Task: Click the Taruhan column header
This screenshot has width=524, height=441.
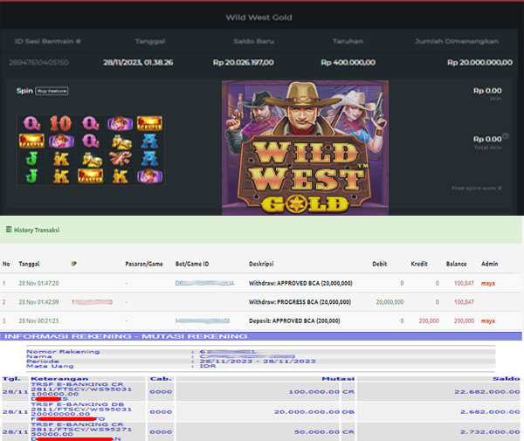Action: coord(348,41)
